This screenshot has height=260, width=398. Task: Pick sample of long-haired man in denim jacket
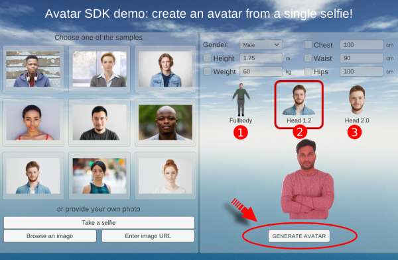165,69
